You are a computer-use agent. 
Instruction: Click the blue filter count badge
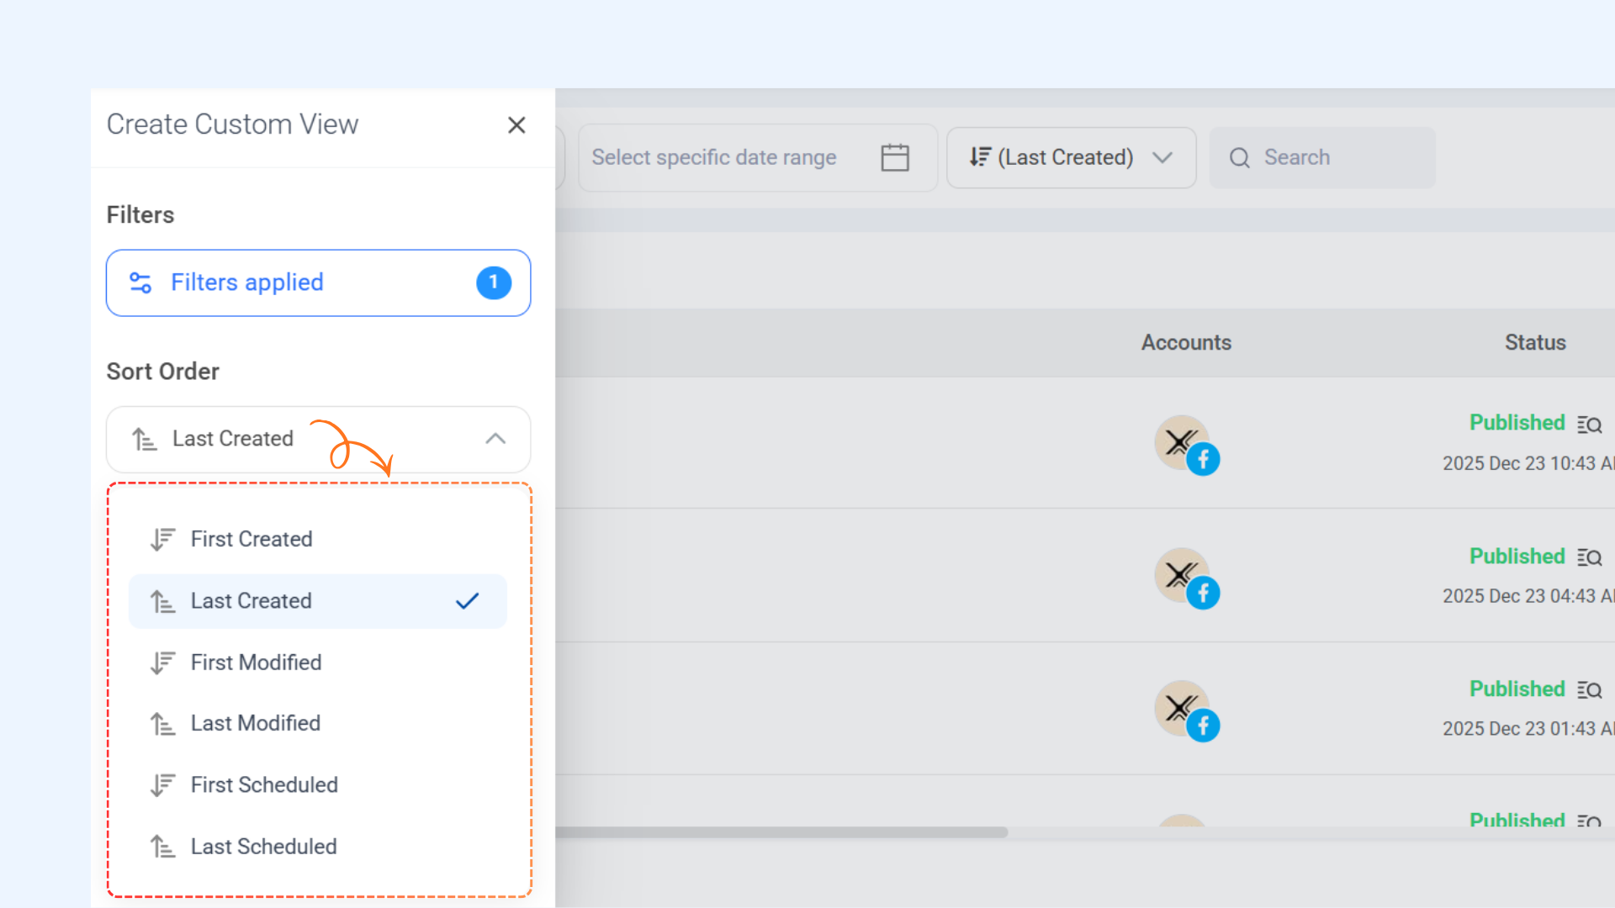click(494, 282)
